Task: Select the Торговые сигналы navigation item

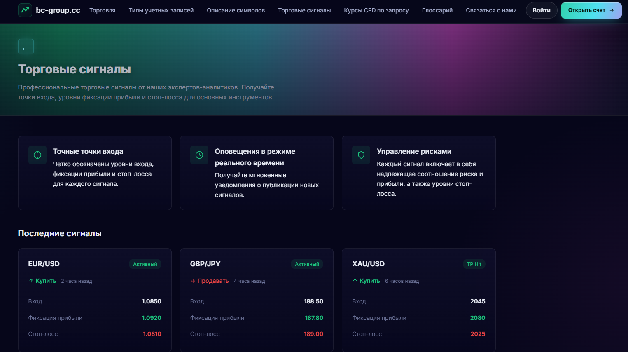Action: click(304, 10)
